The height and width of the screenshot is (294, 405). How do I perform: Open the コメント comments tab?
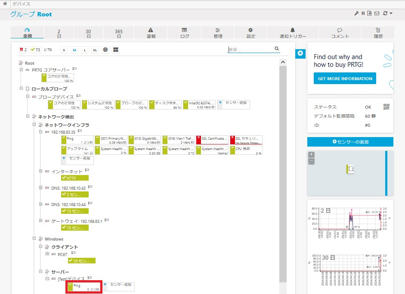340,33
